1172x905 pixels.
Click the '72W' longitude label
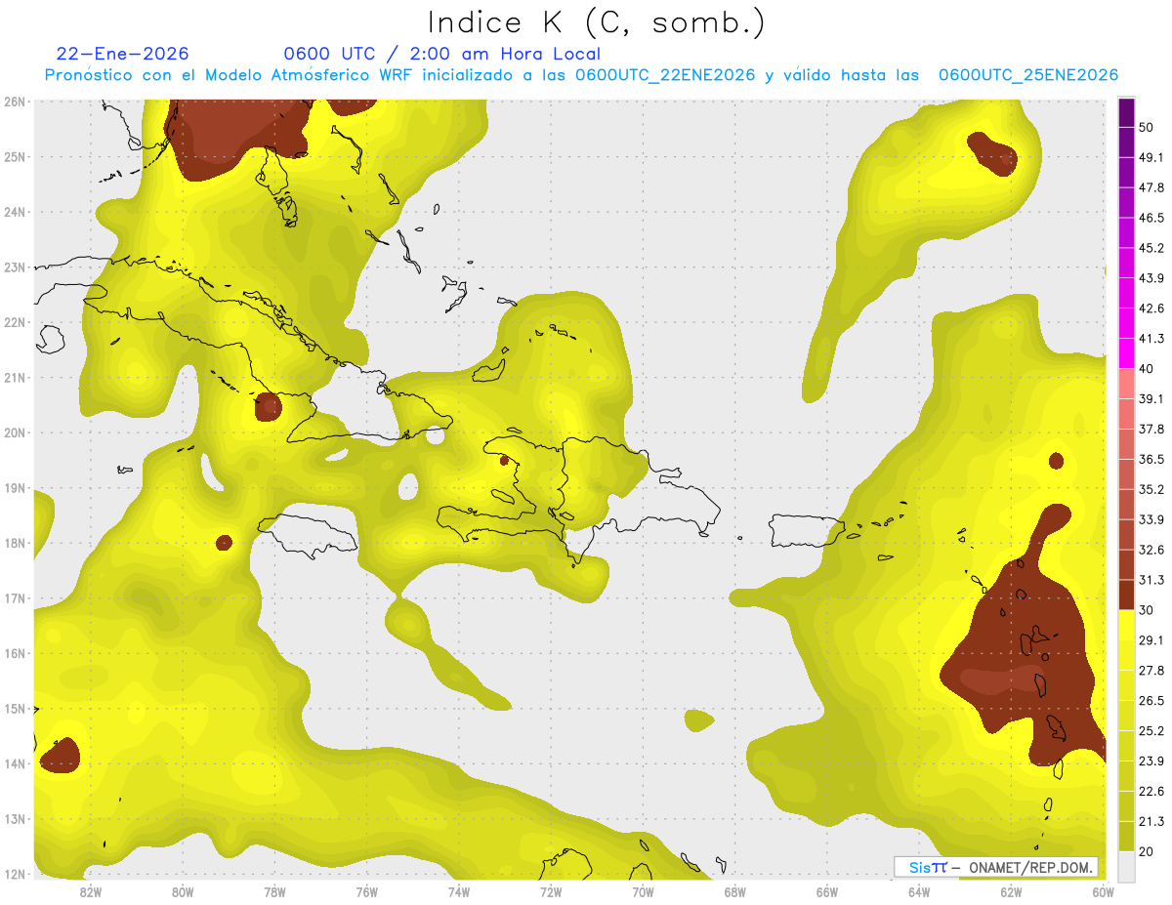pos(551,891)
